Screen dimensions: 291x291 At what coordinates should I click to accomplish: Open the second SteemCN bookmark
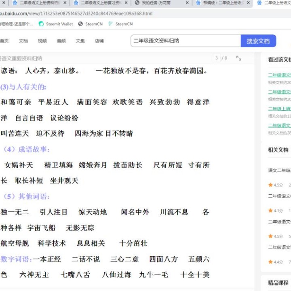[x=120, y=24]
